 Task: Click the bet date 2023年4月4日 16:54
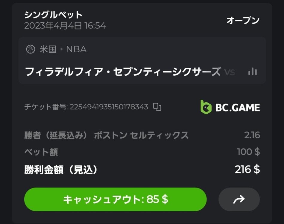[65, 26]
